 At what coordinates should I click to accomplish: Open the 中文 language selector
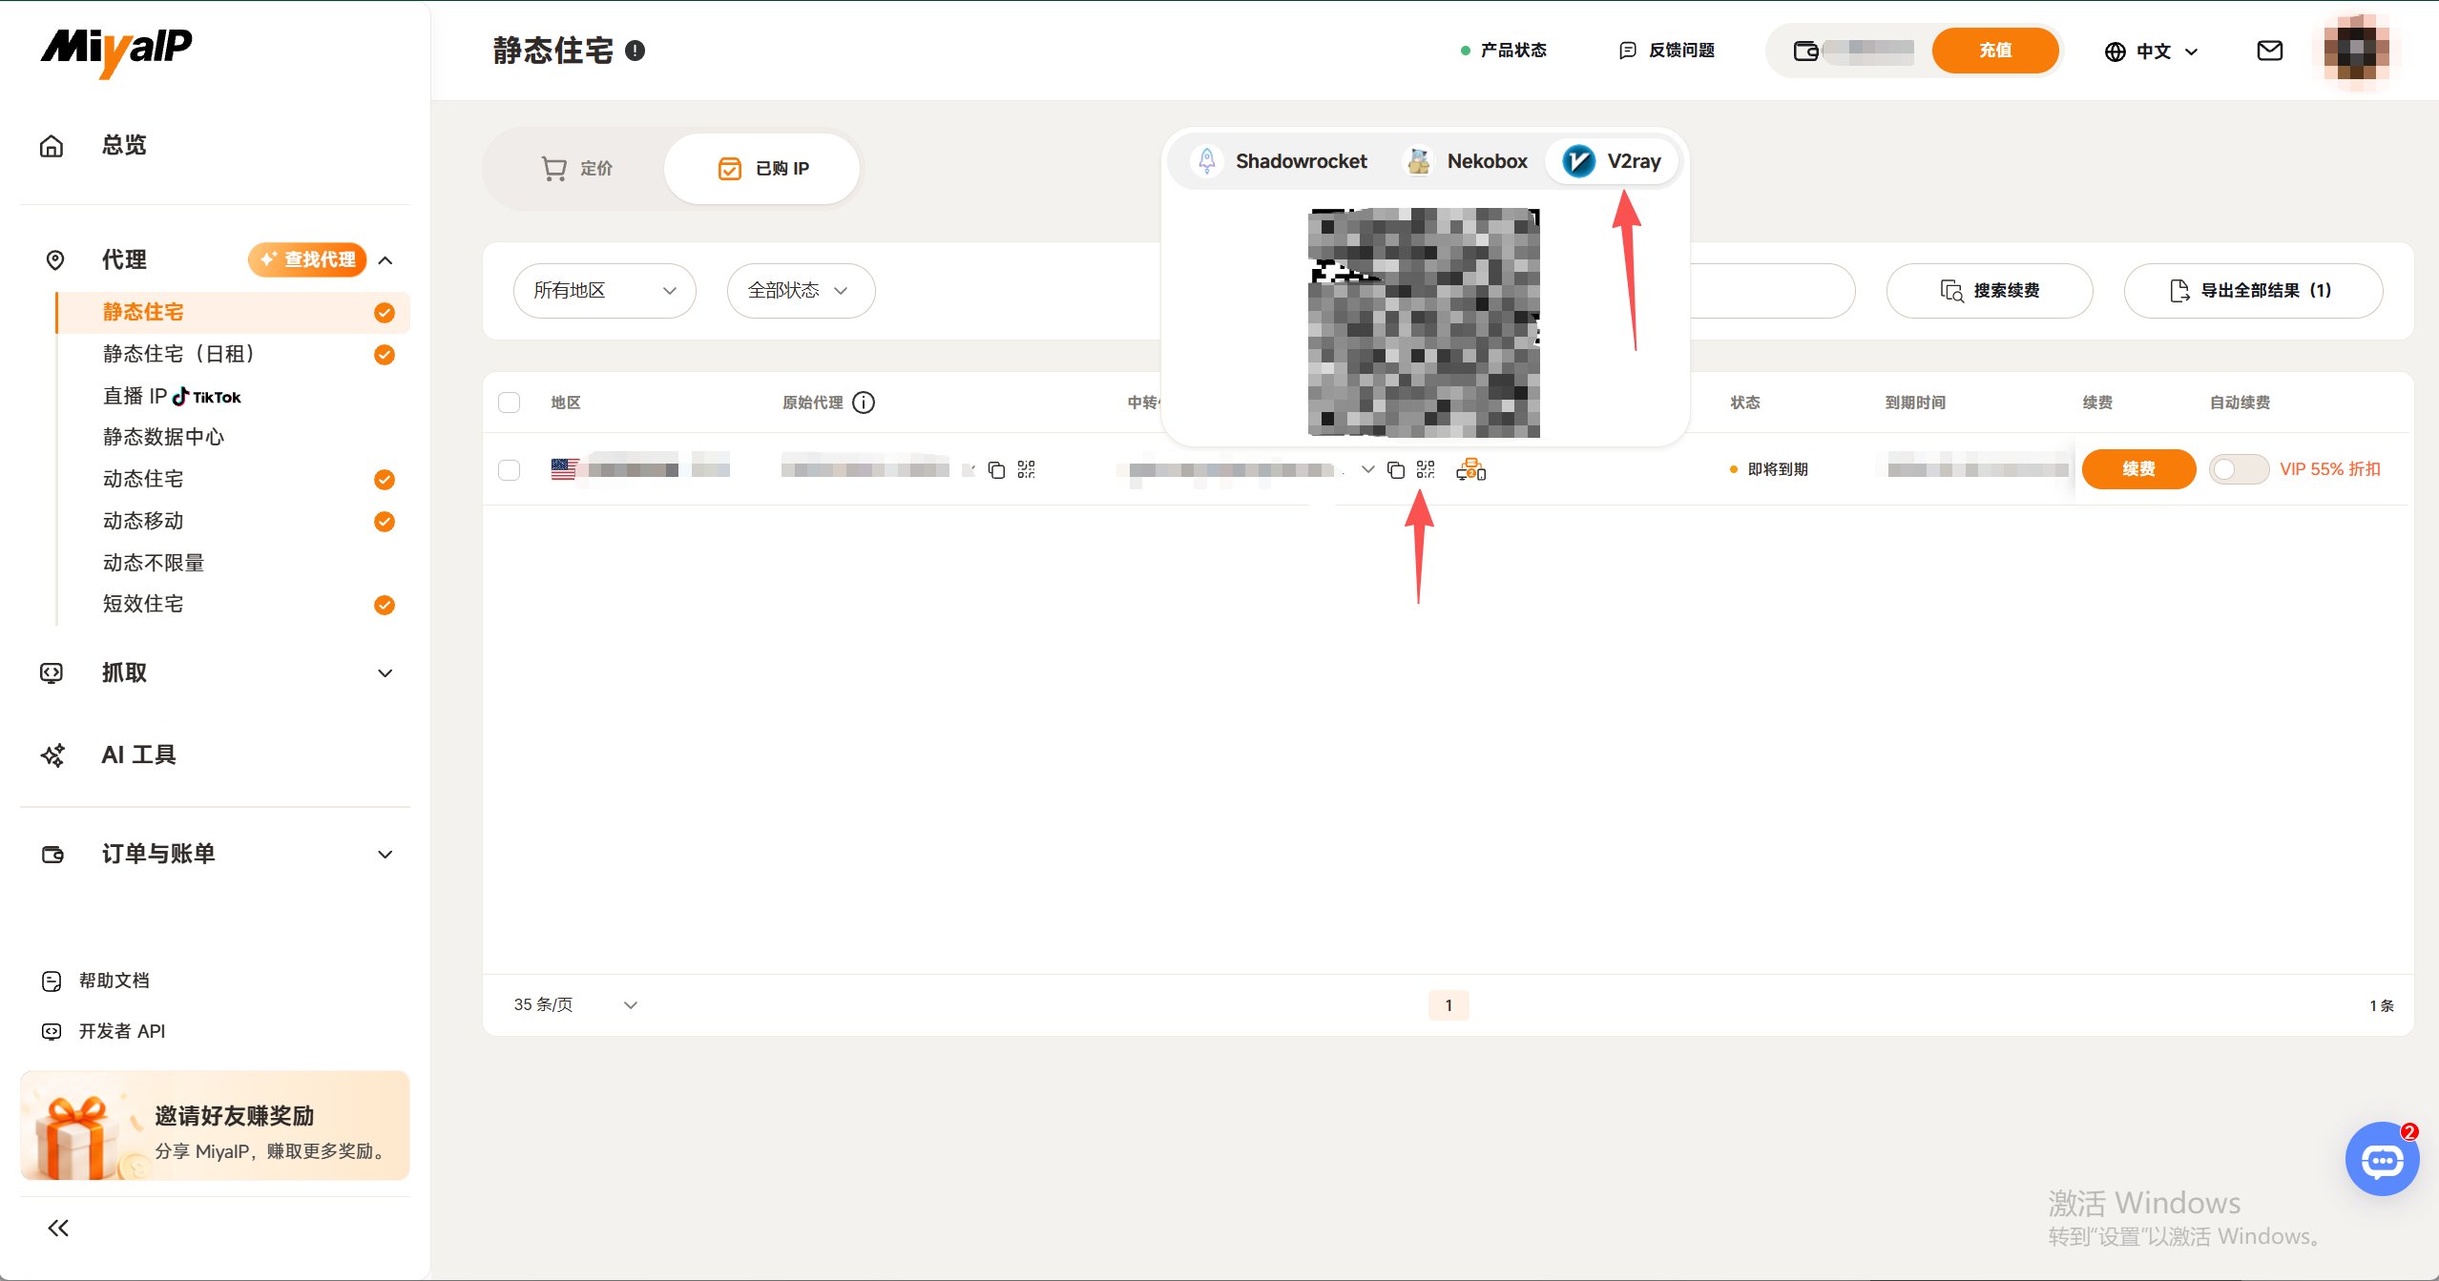pyautogui.click(x=2153, y=52)
